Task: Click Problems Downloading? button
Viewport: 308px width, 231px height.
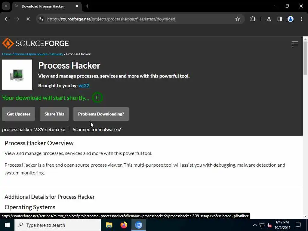Action: click(x=101, y=114)
